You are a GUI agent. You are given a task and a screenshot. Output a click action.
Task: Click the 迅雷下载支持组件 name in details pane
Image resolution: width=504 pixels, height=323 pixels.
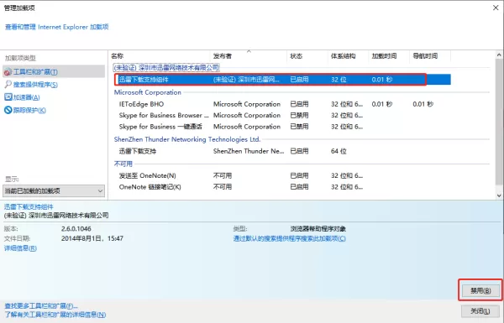pyautogui.click(x=29, y=206)
